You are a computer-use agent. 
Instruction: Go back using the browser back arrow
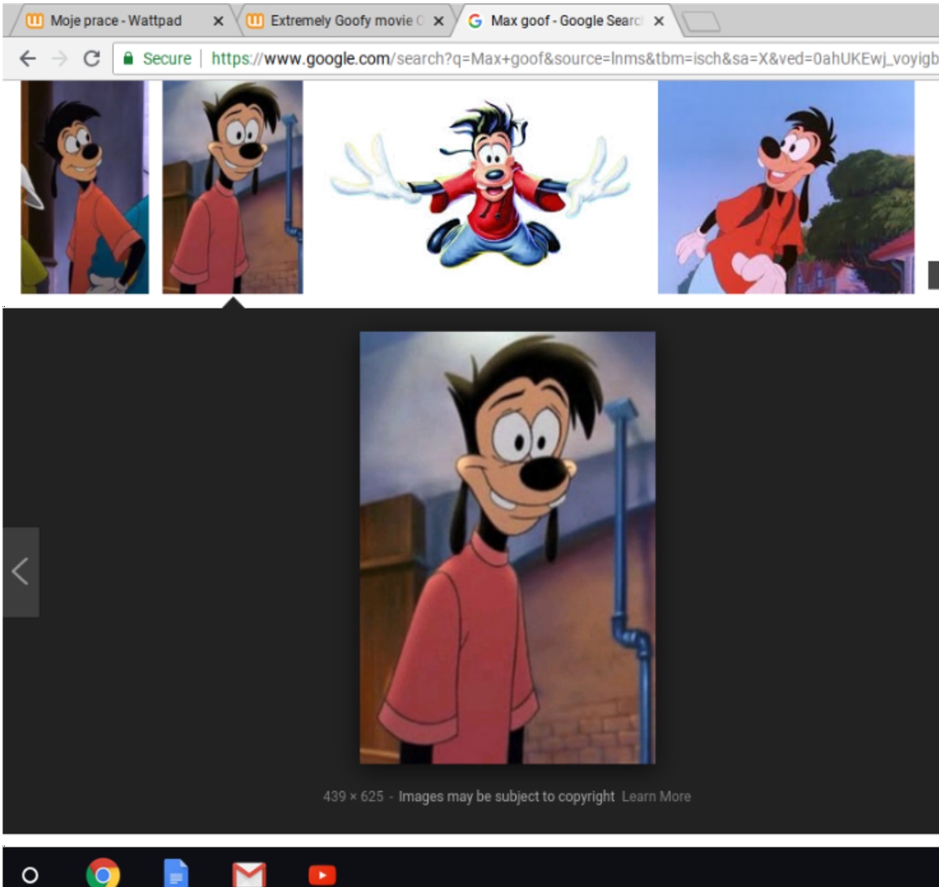click(x=28, y=58)
